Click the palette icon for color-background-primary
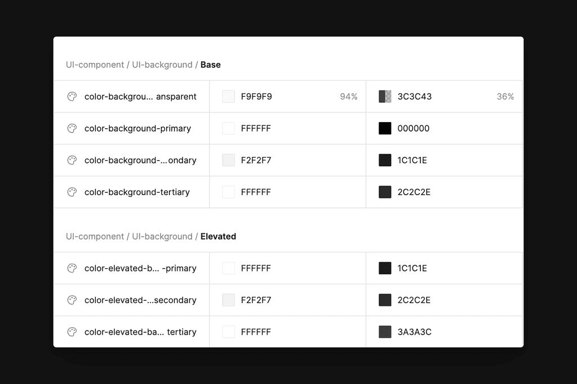Viewport: 577px width, 384px height. [72, 128]
